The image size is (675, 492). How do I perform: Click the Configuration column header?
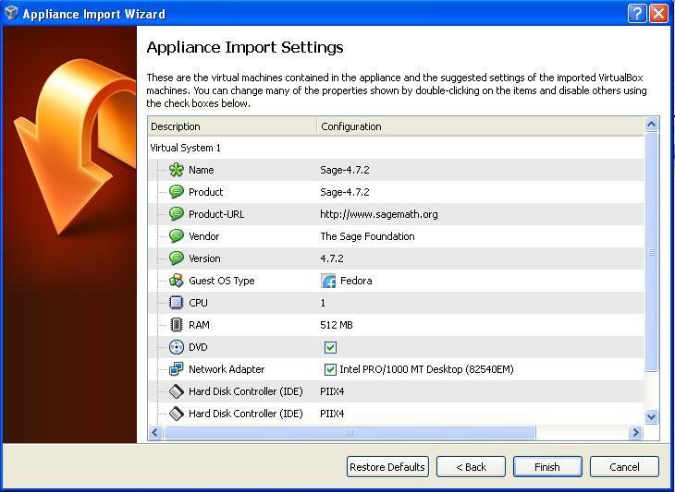coord(480,126)
